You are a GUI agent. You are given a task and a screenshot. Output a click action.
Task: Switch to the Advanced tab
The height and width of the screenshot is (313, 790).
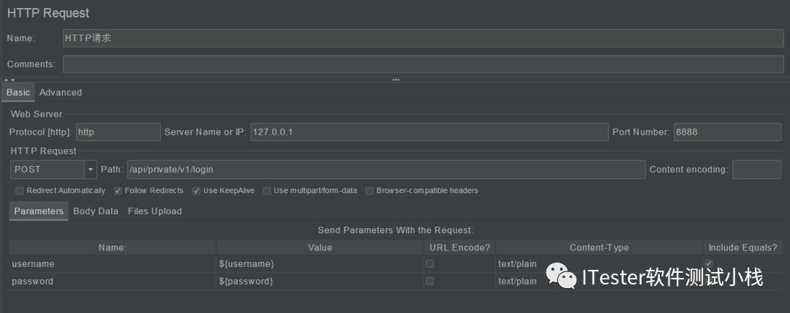[x=61, y=93]
